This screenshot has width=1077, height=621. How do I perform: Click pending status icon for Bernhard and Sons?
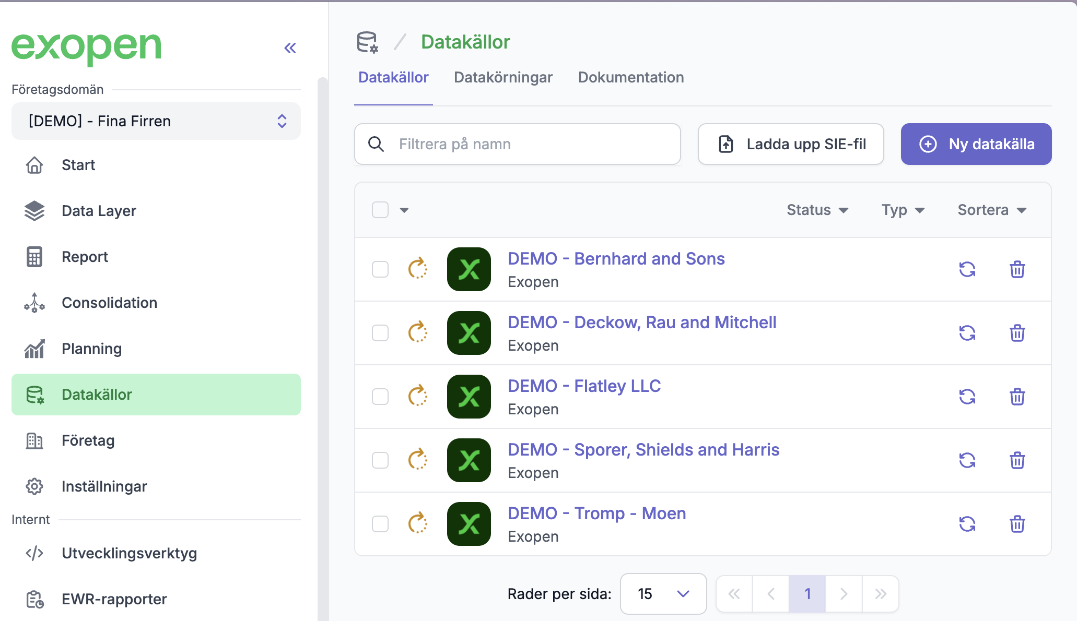tap(418, 269)
